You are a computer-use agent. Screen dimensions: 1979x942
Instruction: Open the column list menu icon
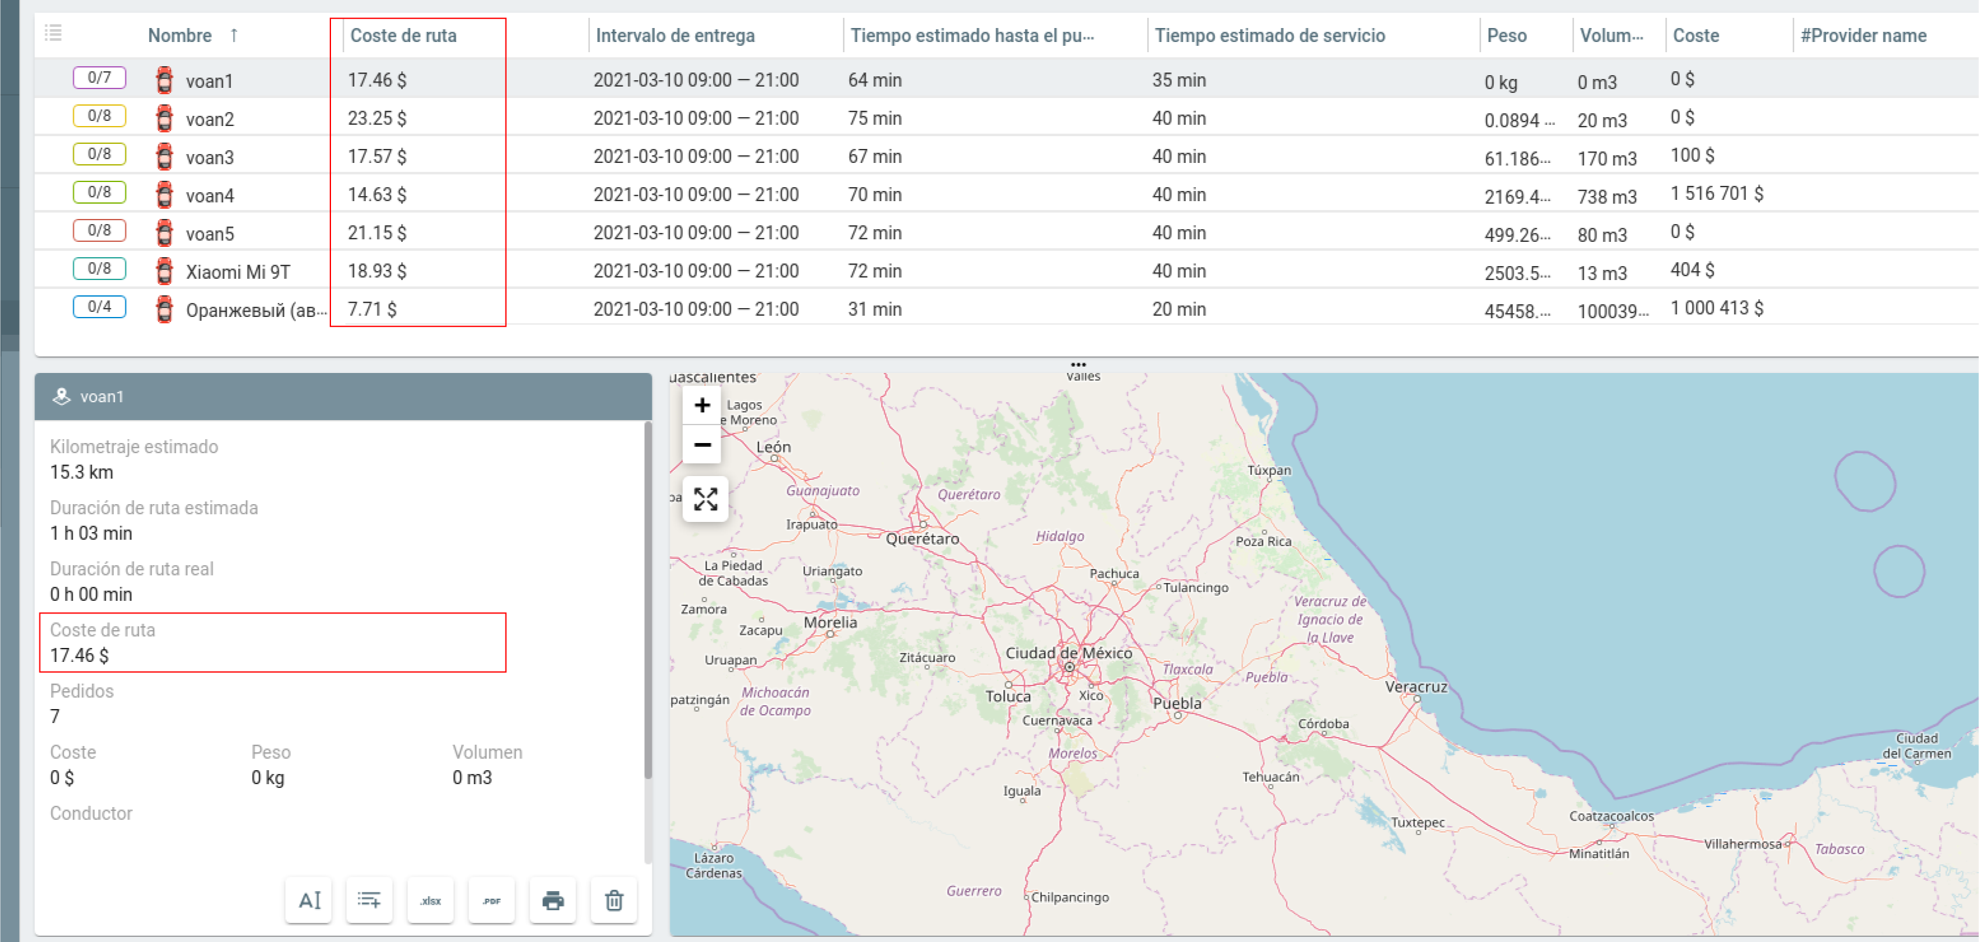point(53,33)
